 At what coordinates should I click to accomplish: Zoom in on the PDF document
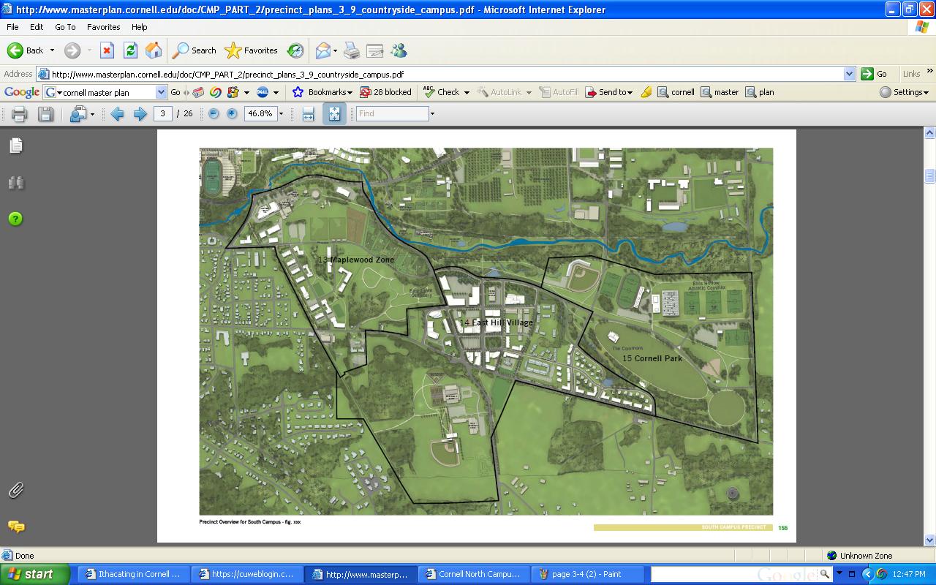(232, 114)
